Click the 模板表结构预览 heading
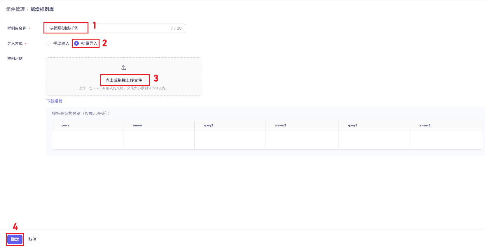Image resolution: width=485 pixels, height=248 pixels. click(81, 114)
